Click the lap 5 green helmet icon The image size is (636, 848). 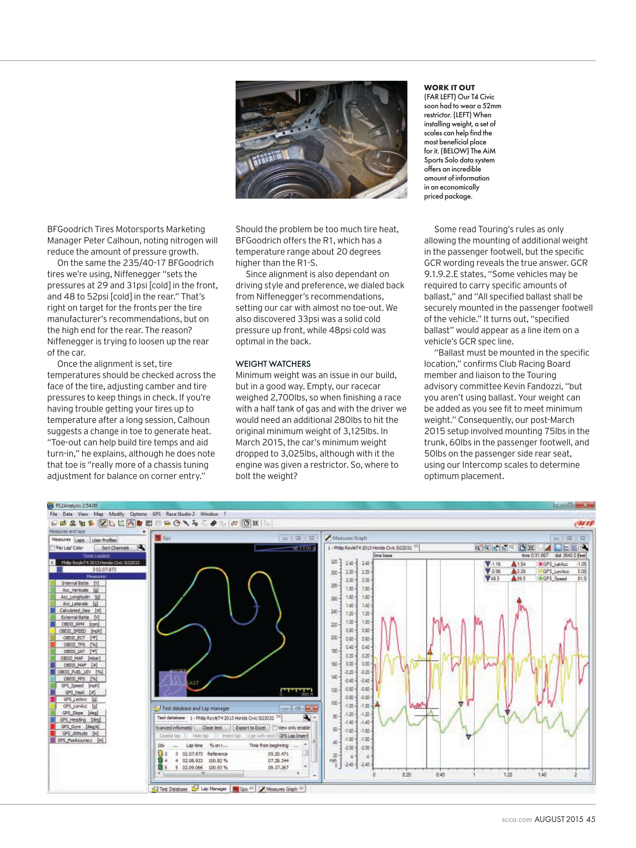pos(161,768)
